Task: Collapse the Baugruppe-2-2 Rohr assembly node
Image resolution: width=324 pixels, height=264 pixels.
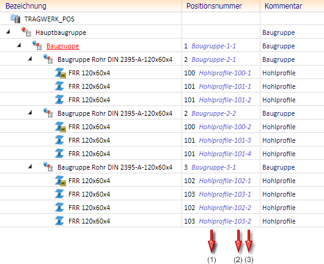Action: [x=30, y=113]
